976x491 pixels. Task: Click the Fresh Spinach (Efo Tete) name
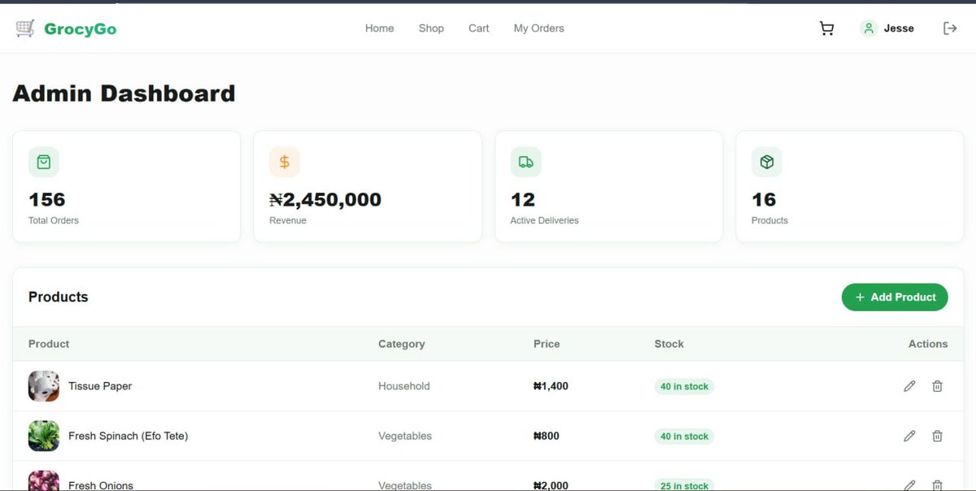coord(128,437)
